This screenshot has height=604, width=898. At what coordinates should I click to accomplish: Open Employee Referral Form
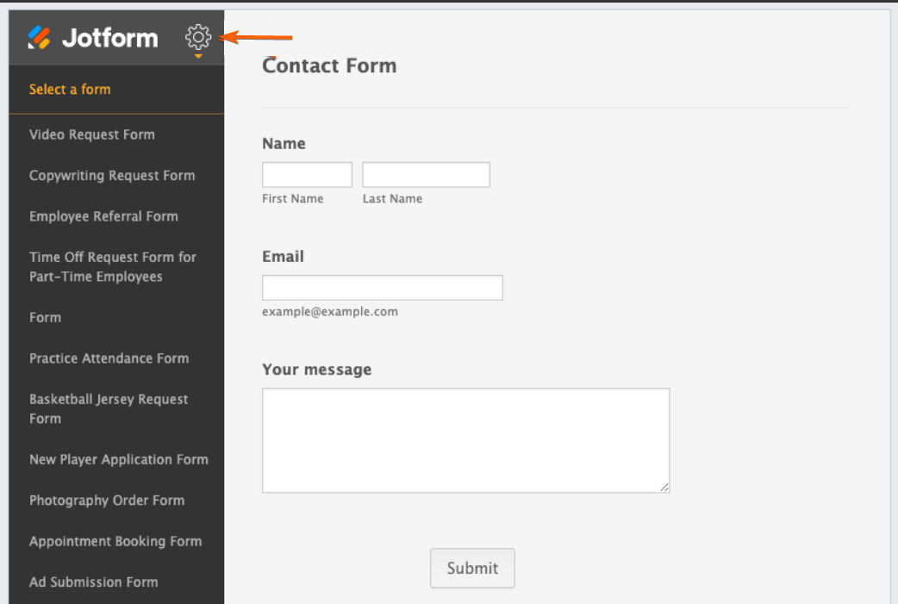[x=103, y=216]
